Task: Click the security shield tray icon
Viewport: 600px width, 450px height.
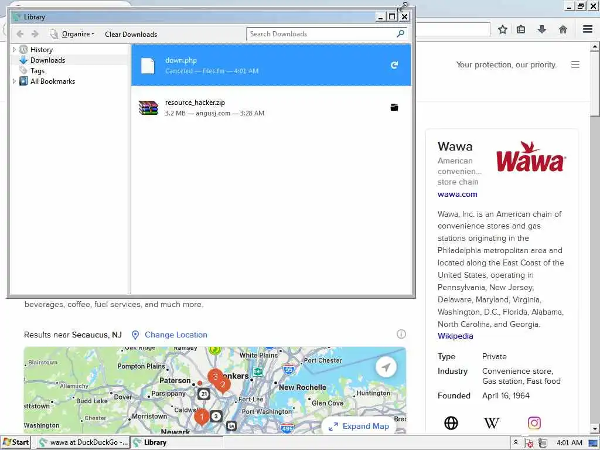Action: pos(529,443)
